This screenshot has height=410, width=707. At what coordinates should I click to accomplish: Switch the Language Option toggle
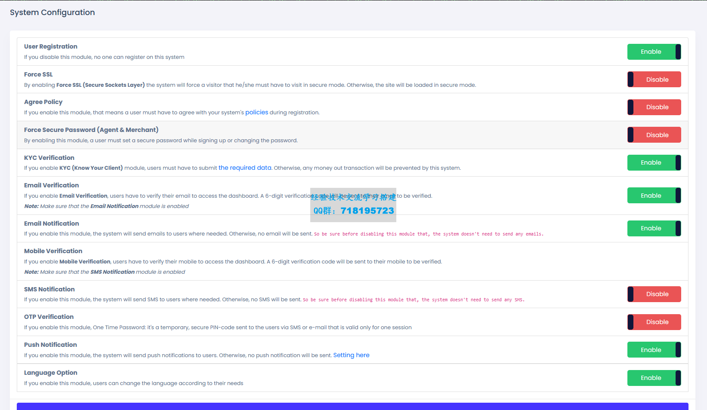pos(654,378)
